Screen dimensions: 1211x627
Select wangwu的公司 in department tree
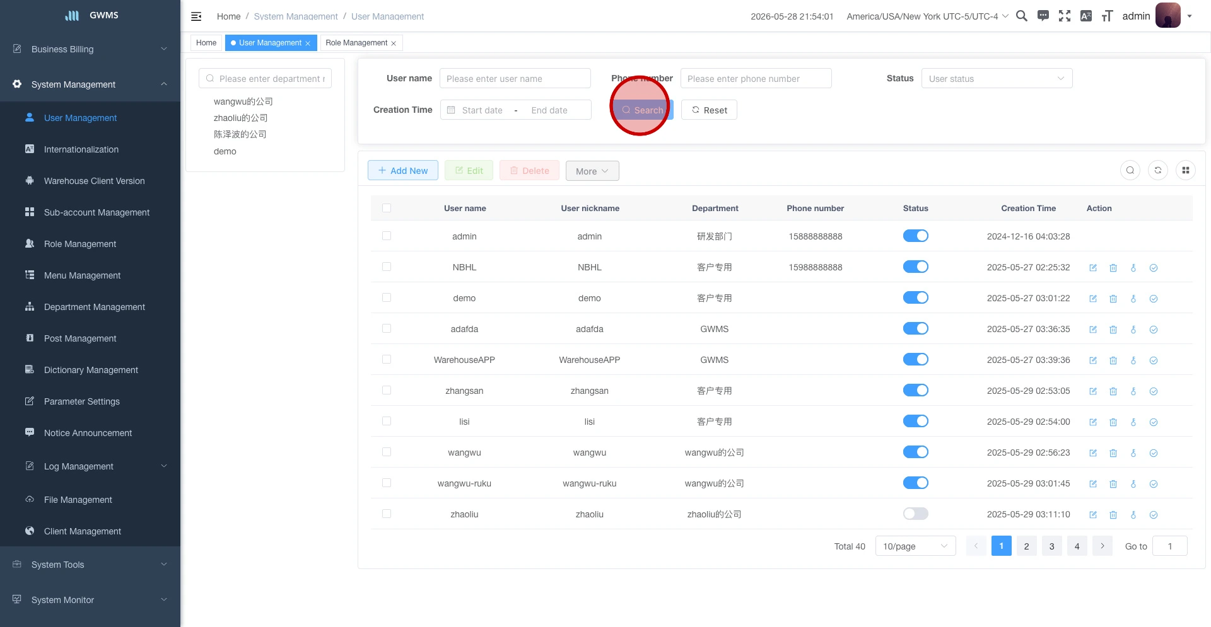click(243, 101)
